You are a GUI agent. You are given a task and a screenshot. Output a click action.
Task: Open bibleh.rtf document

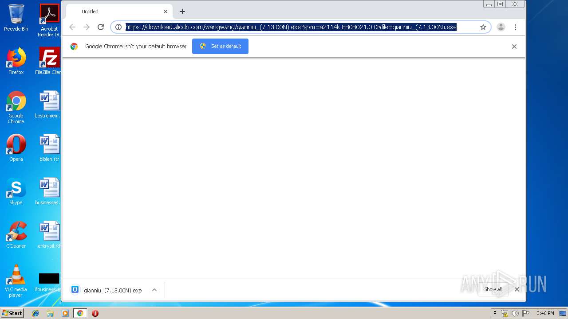pos(49,148)
